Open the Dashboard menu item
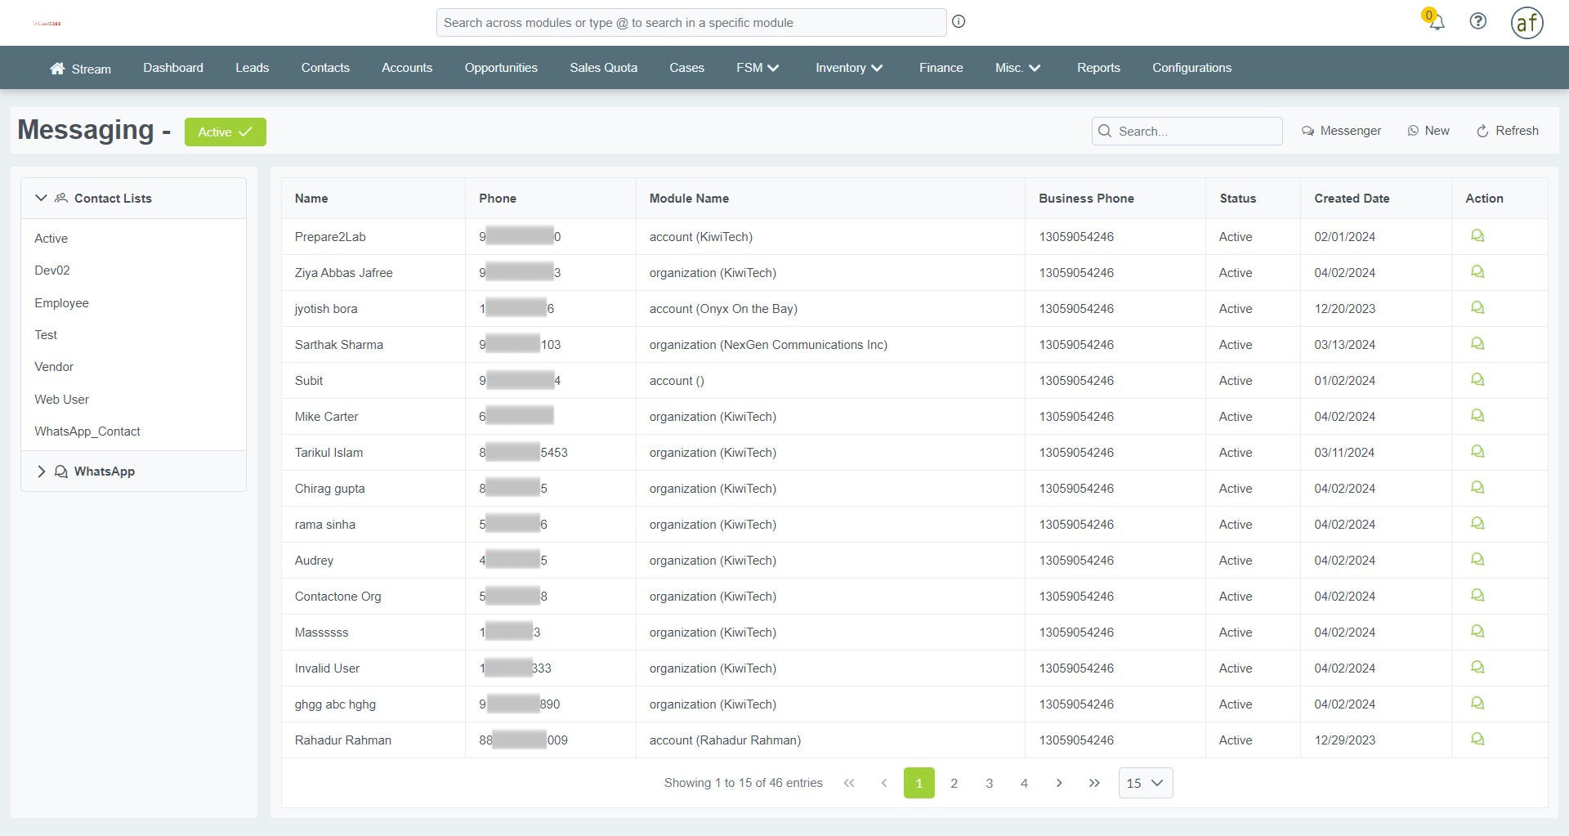1569x836 pixels. (x=173, y=68)
